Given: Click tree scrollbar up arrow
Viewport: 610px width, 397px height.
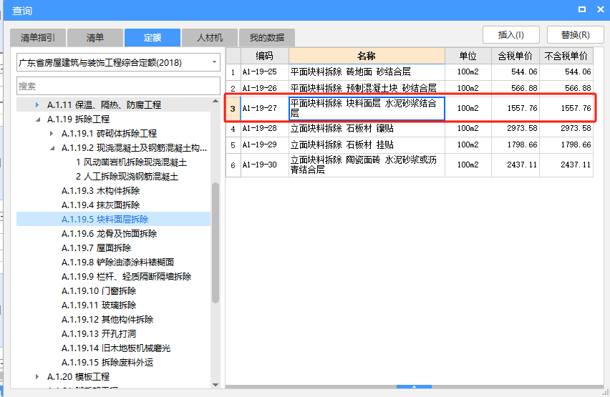Looking at the screenshot, I should click(216, 102).
